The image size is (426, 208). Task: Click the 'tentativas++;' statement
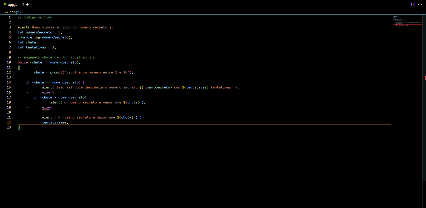point(55,122)
